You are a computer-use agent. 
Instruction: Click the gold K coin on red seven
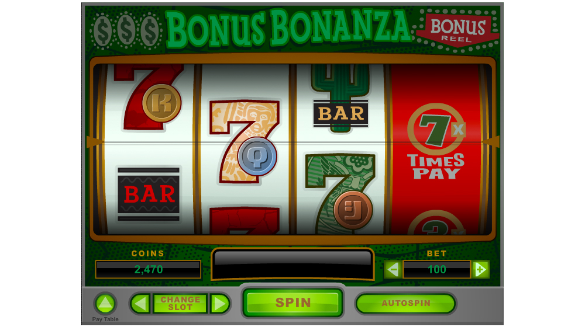pyautogui.click(x=161, y=103)
